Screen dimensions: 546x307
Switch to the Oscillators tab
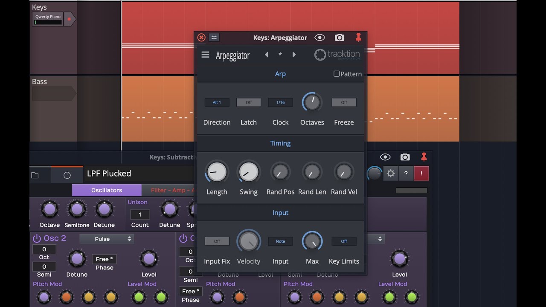[x=107, y=190]
